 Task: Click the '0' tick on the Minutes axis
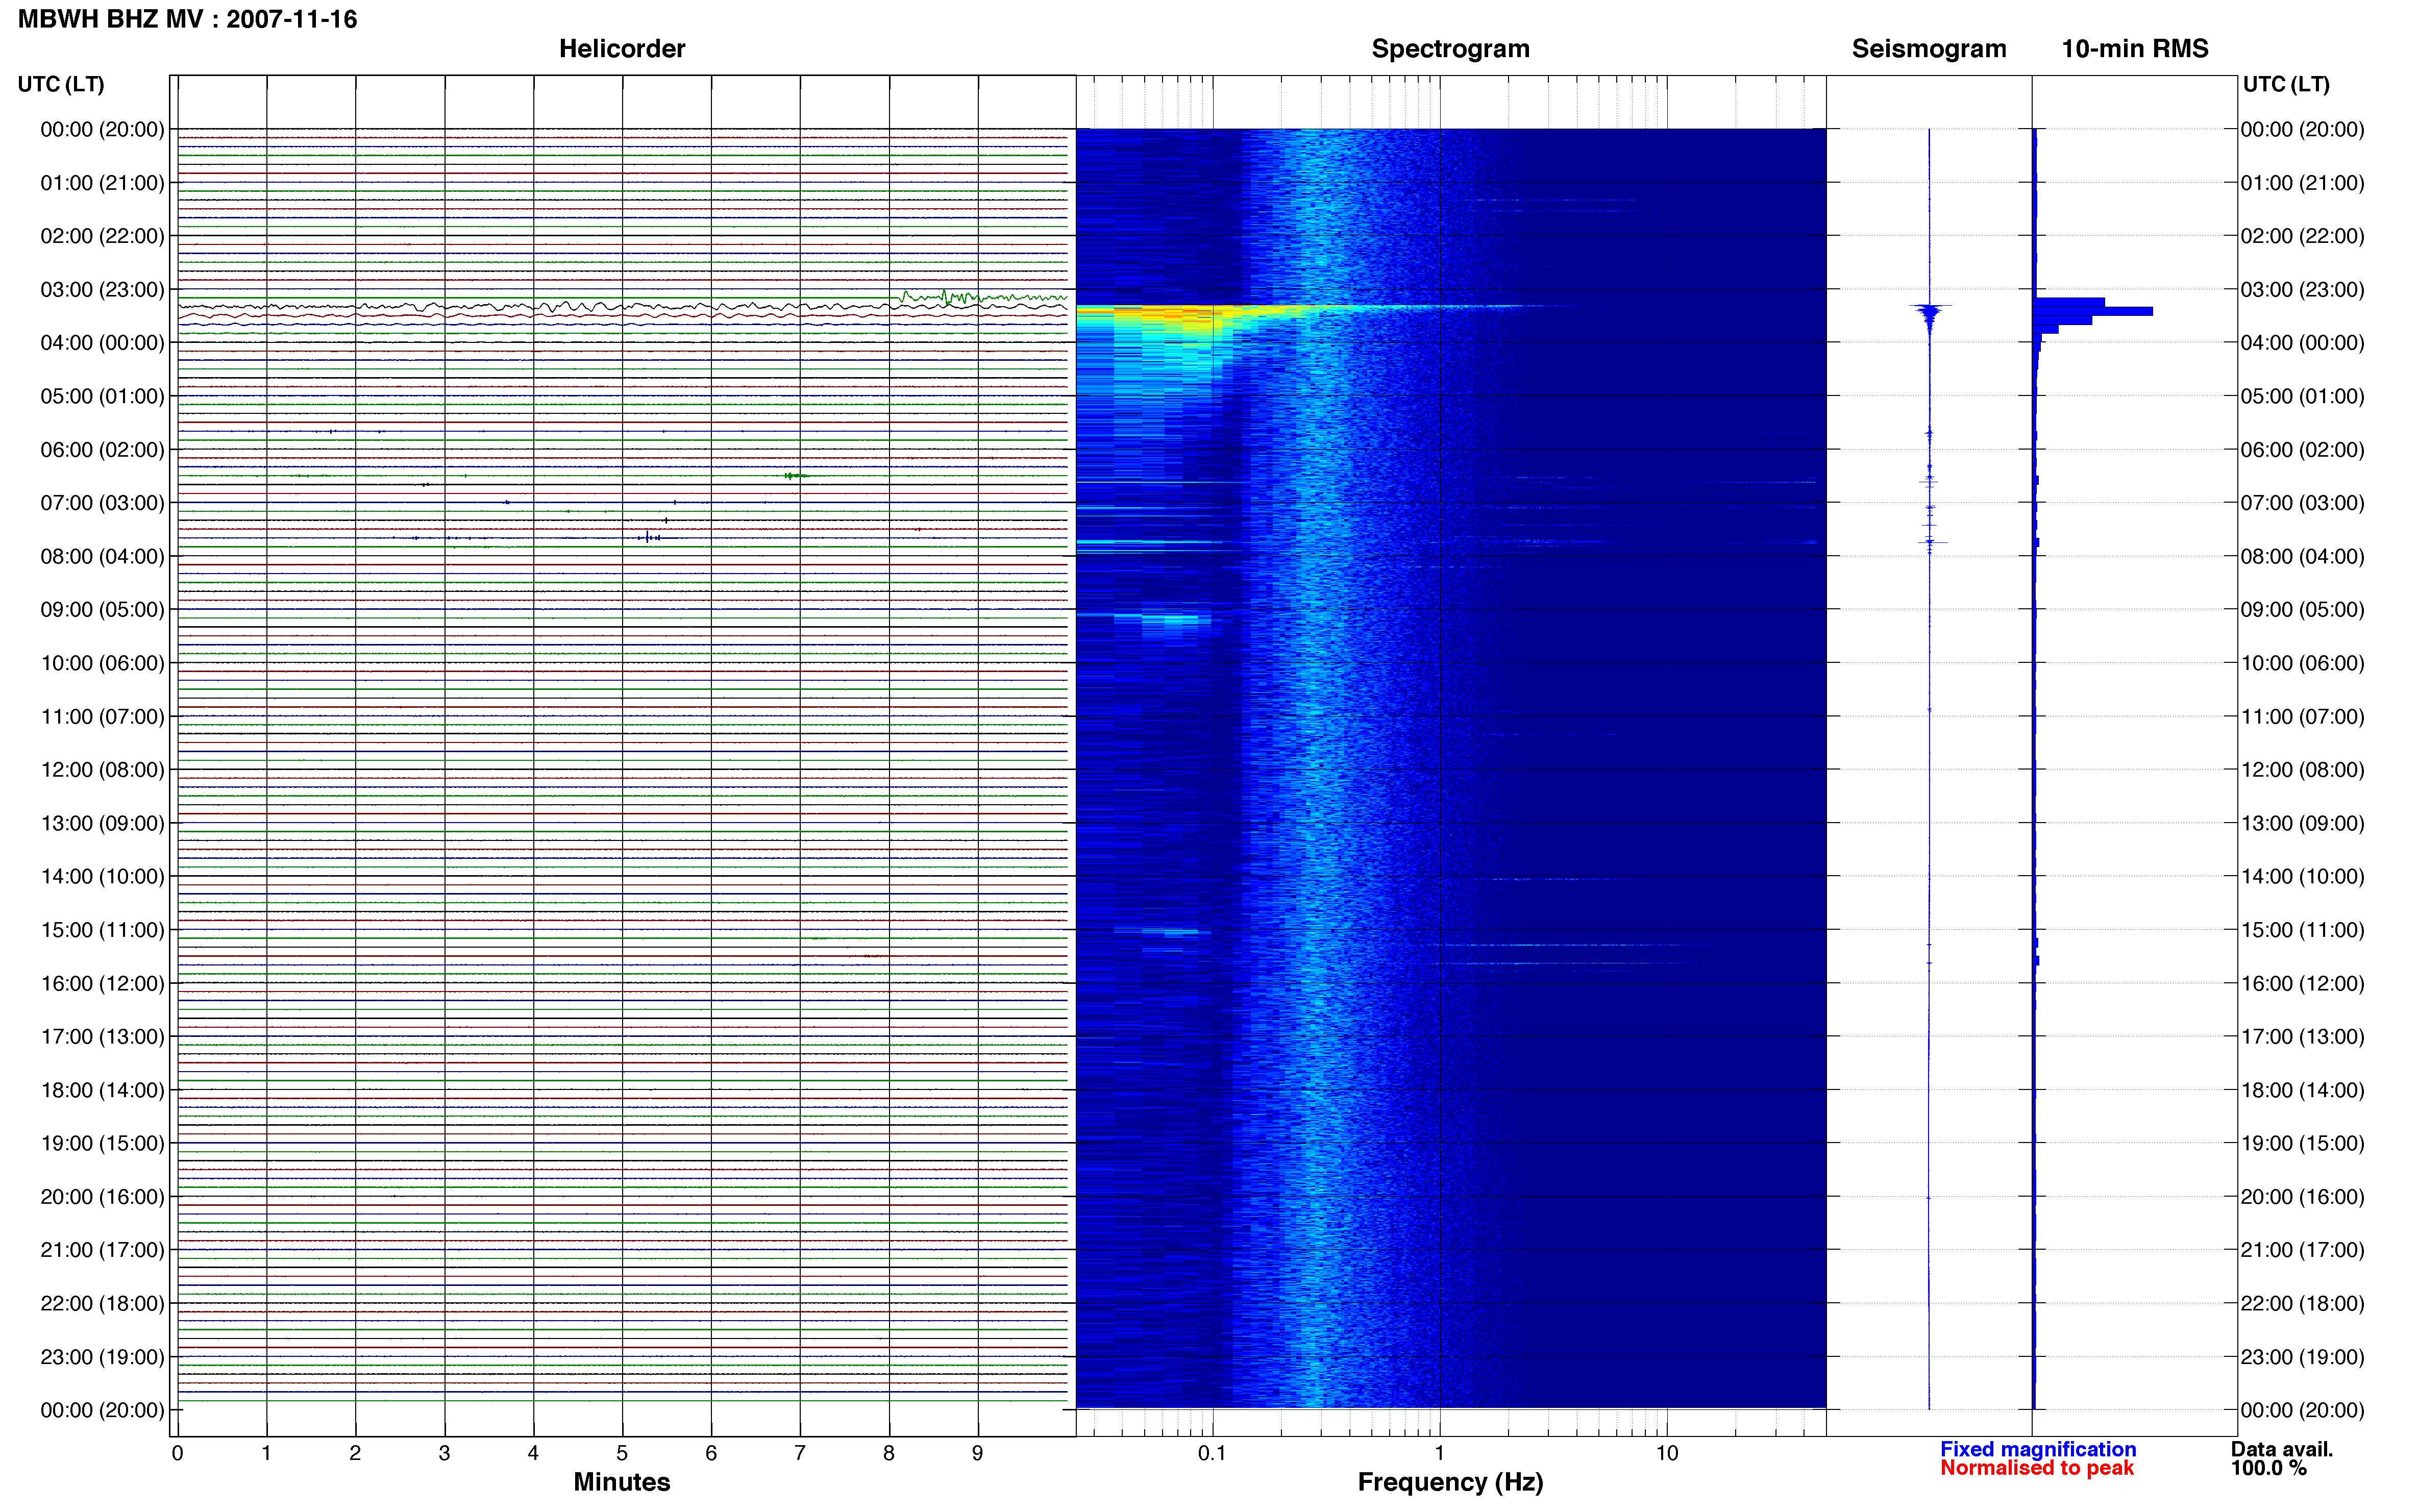tap(177, 1453)
